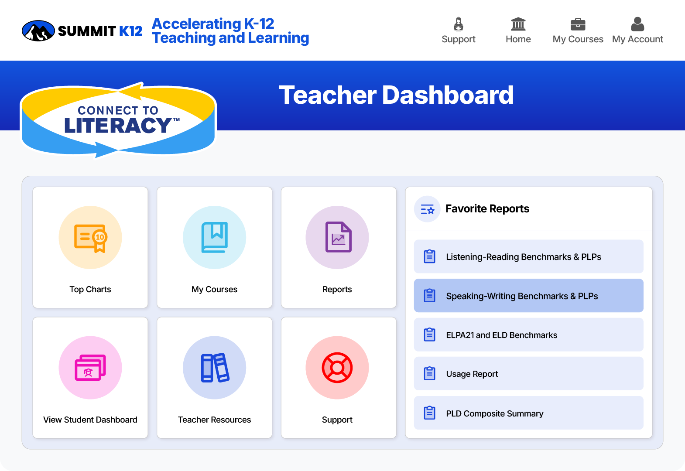685x471 pixels.
Task: Open the My Courses briefcase icon
Action: [578, 24]
